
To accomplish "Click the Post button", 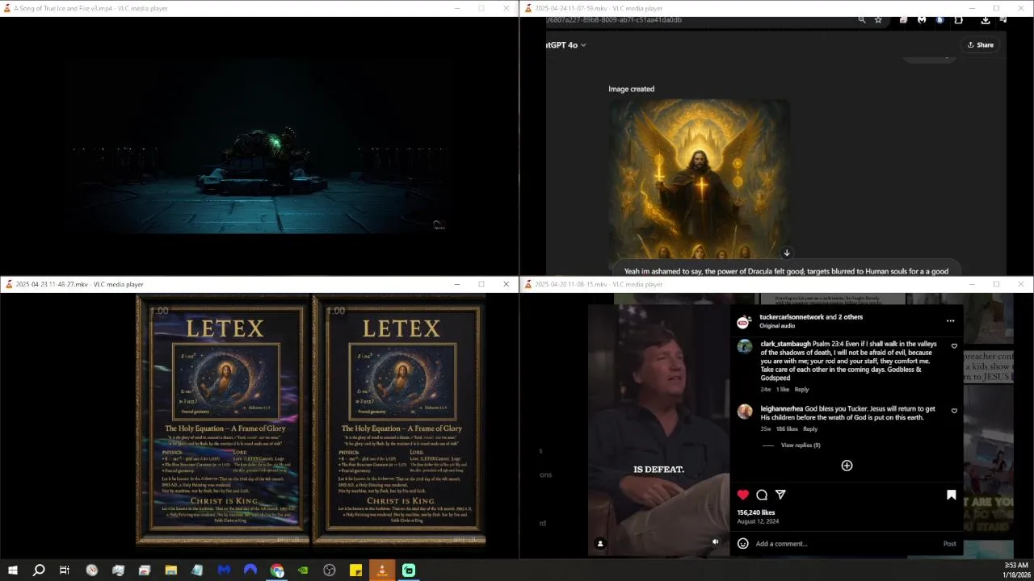I will click(x=949, y=544).
